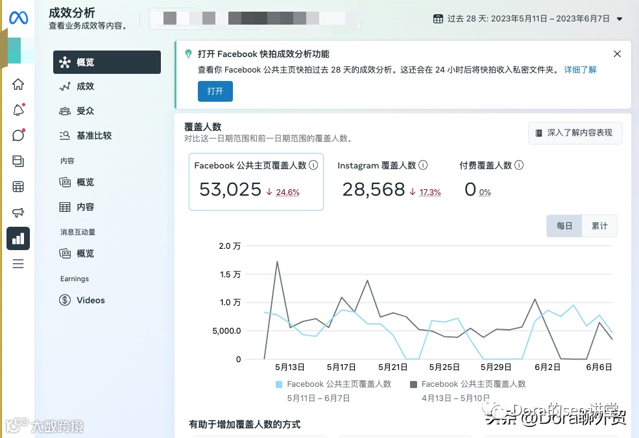This screenshot has width=639, height=438.
Task: Click the 5月13日 axis label
Action: [290, 367]
